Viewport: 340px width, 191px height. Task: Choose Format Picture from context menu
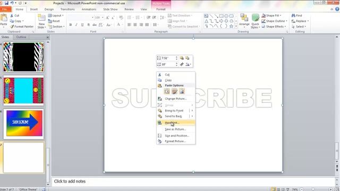tap(176, 141)
